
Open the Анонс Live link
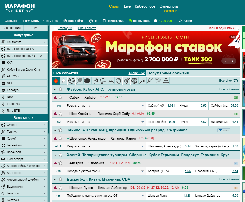pyautogui.click(x=136, y=73)
